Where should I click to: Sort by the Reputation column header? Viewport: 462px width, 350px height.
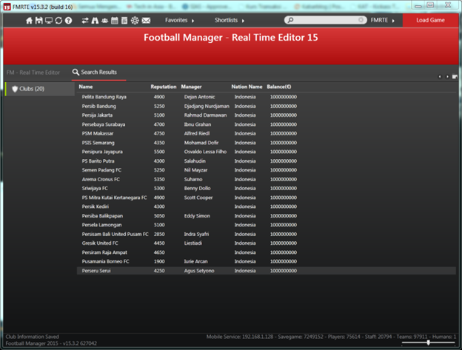(163, 87)
